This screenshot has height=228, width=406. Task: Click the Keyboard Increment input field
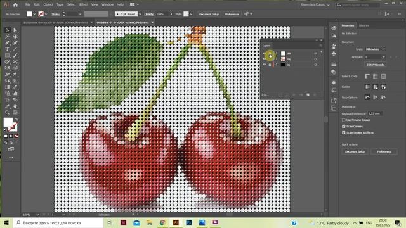(375, 113)
